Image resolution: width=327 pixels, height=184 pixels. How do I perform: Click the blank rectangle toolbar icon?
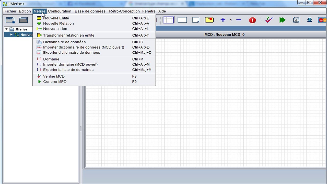182,20
